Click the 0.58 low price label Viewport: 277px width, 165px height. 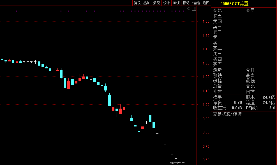[x=170, y=163]
